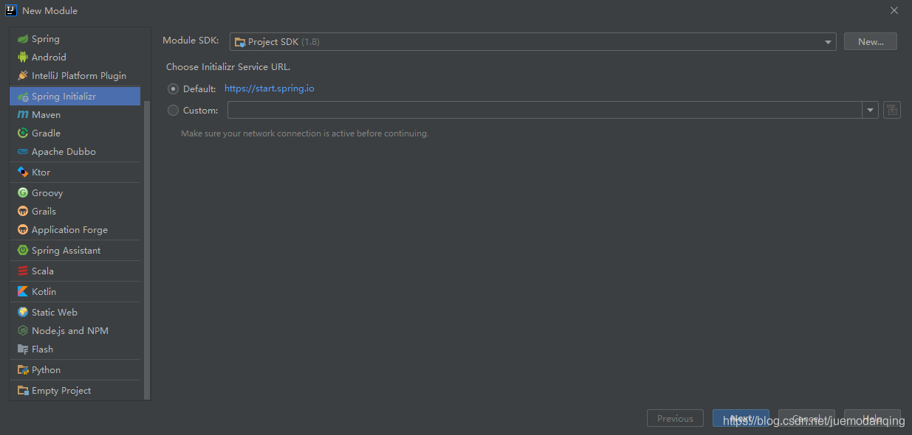Close the New Module dialog
Screen dimensions: 912x435
894,10
